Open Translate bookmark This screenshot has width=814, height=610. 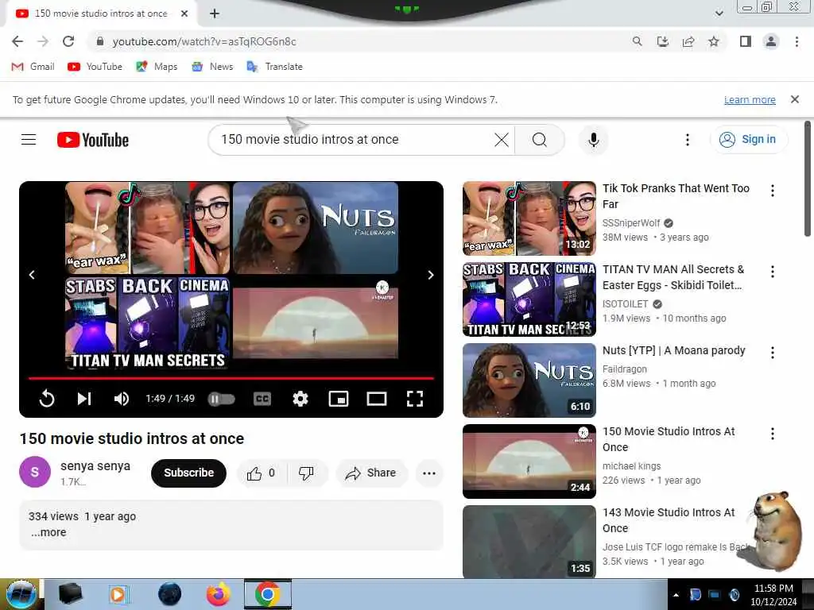pyautogui.click(x=274, y=67)
